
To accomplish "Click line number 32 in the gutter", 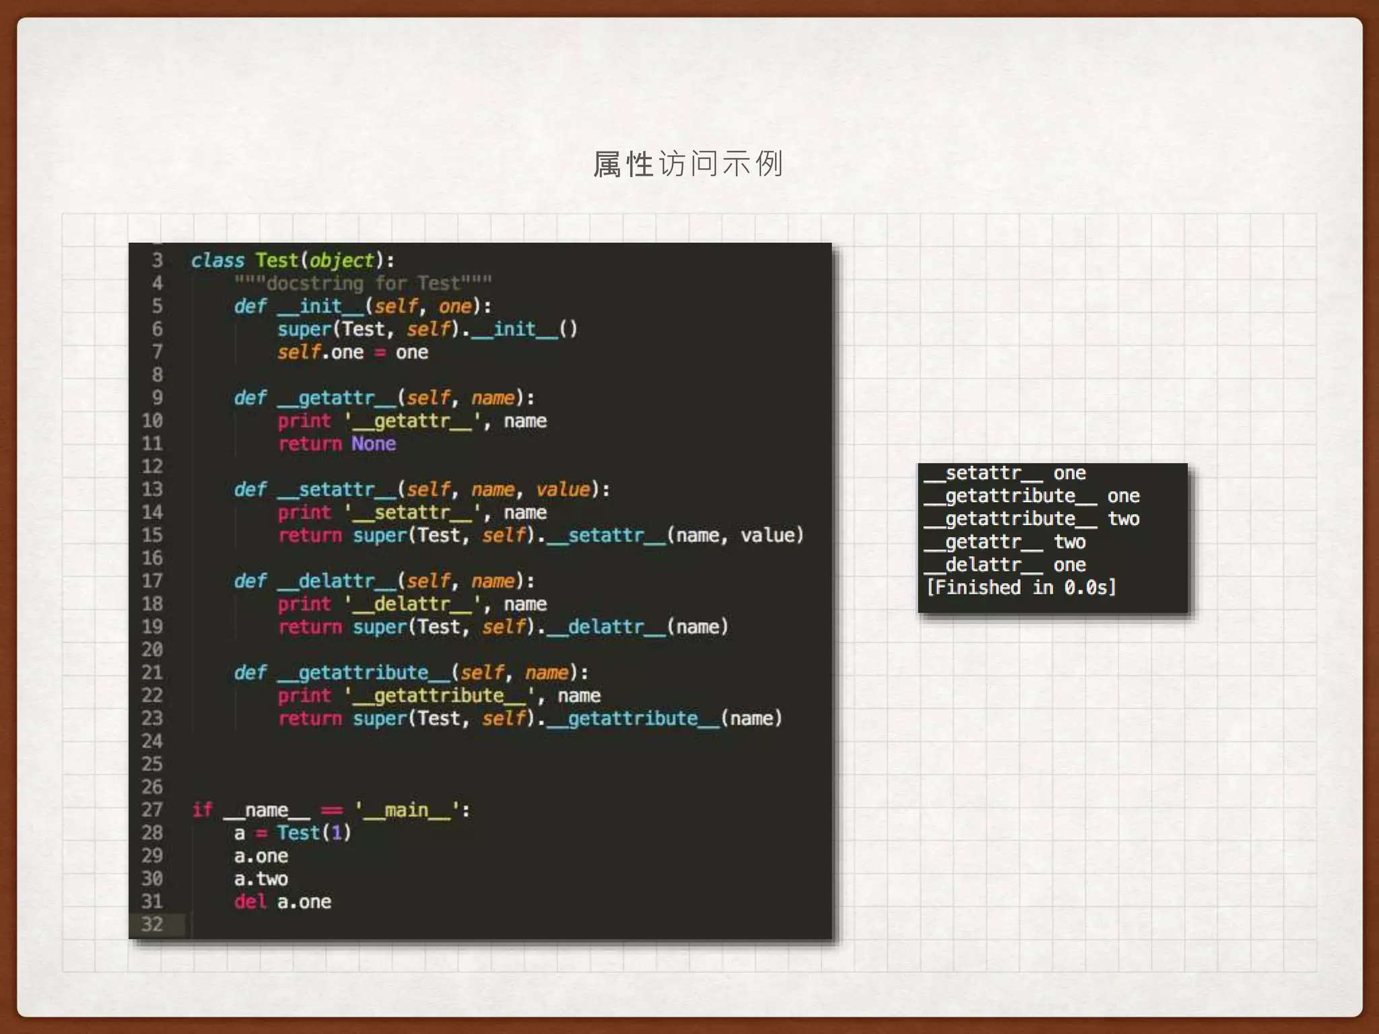I will tap(152, 924).
